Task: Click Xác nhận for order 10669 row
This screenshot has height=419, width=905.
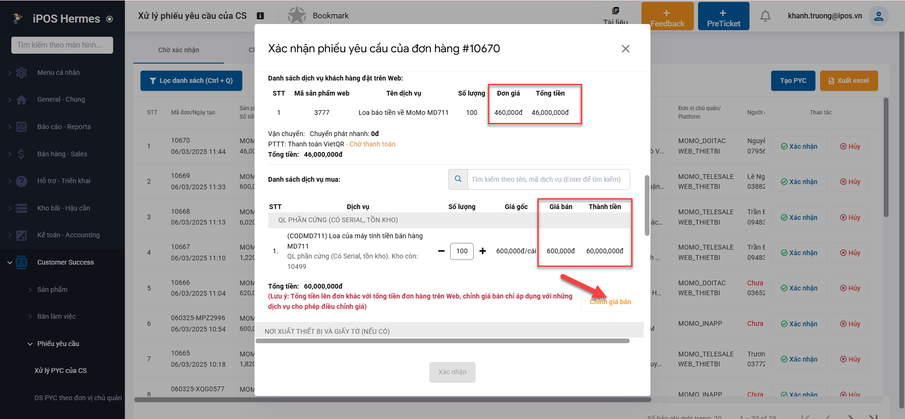Action: [x=799, y=182]
